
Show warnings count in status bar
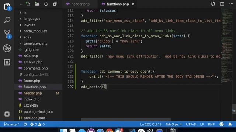pyautogui.click(x=41, y=124)
